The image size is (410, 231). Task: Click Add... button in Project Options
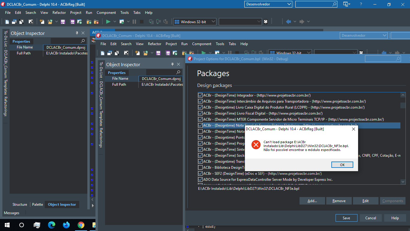tap(312, 201)
